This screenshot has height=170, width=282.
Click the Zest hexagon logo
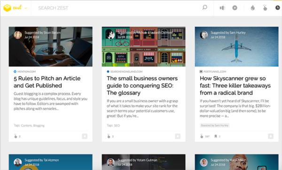click(x=7, y=8)
